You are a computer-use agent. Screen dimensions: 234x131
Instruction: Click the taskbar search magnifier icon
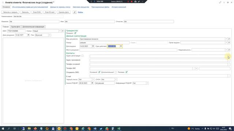[x=9, y=128]
